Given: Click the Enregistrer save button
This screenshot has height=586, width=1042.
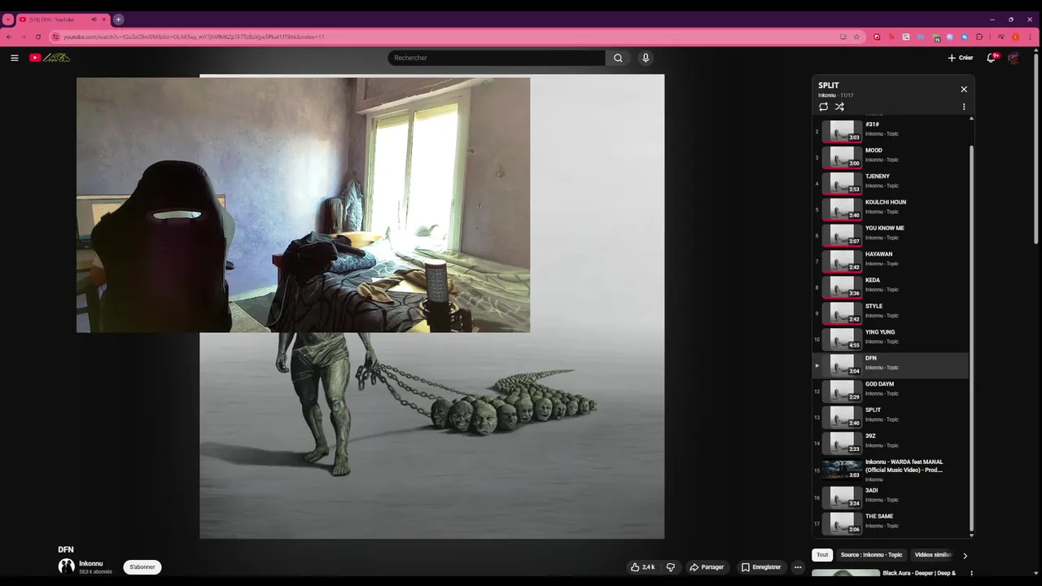Looking at the screenshot, I should [x=761, y=567].
